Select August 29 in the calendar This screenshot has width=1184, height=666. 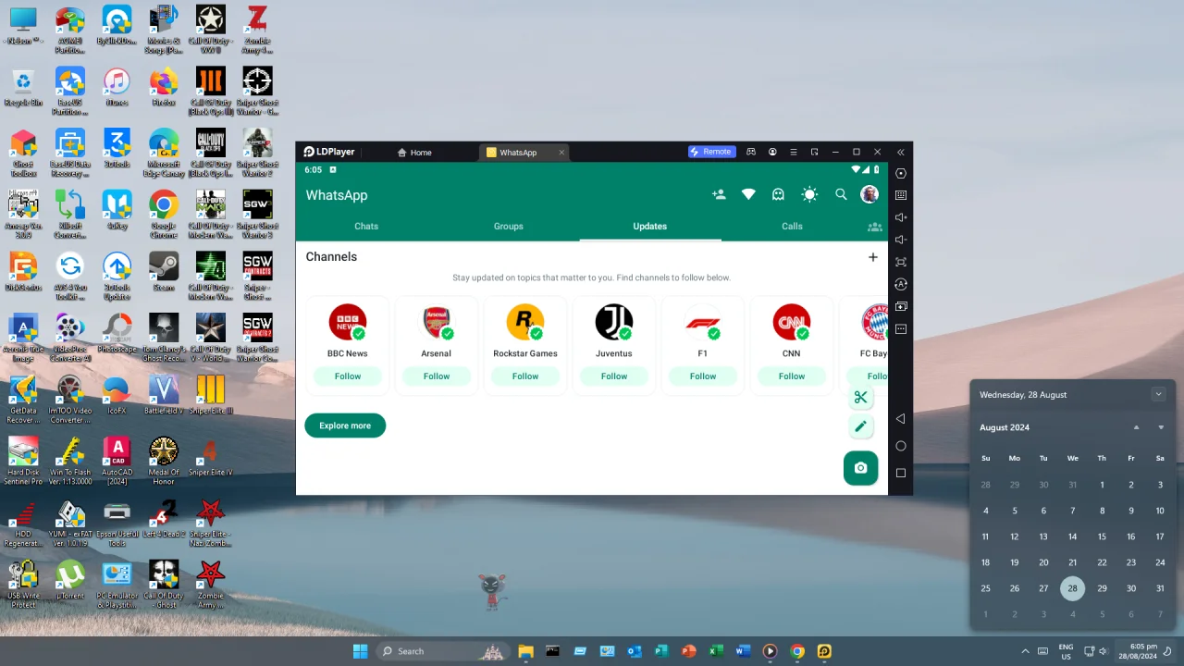(1102, 588)
